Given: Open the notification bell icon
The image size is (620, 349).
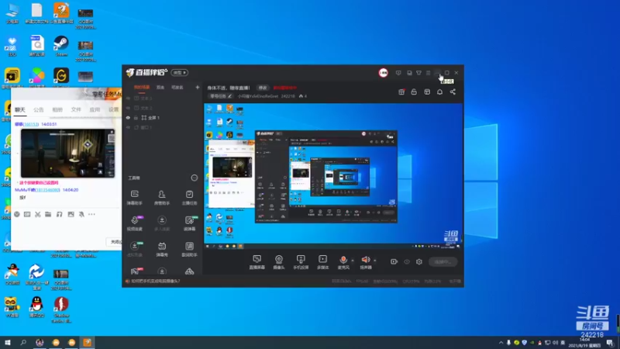Looking at the screenshot, I should click(439, 92).
